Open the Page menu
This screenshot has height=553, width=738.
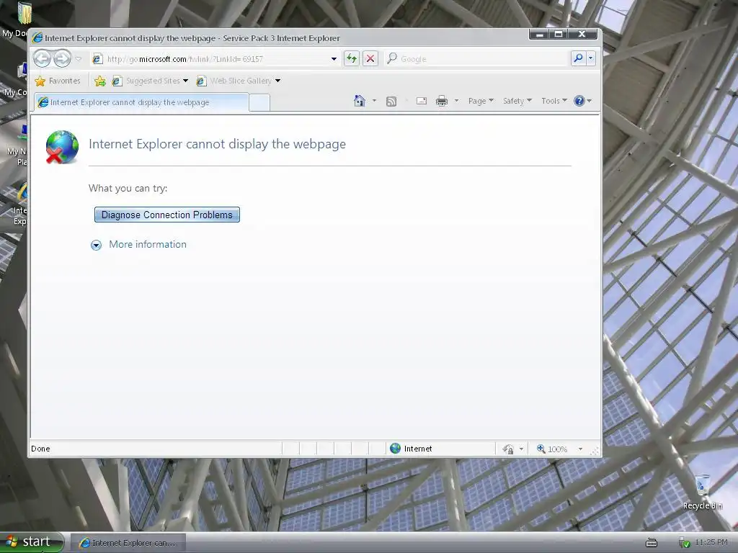[481, 101]
